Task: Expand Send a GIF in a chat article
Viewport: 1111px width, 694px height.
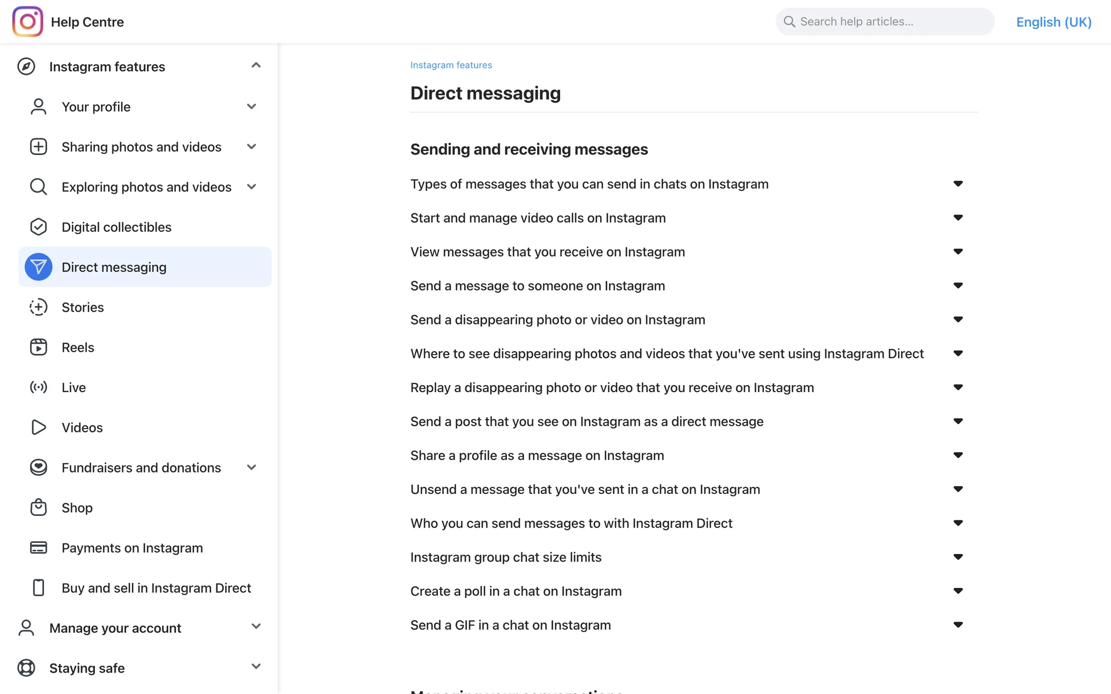Action: [x=958, y=625]
